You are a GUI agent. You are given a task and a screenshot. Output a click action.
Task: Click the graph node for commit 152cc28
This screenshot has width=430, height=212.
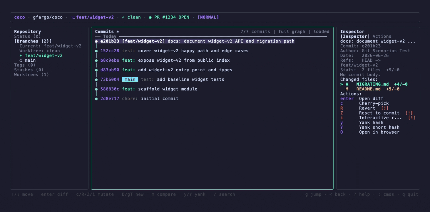tap(96, 51)
